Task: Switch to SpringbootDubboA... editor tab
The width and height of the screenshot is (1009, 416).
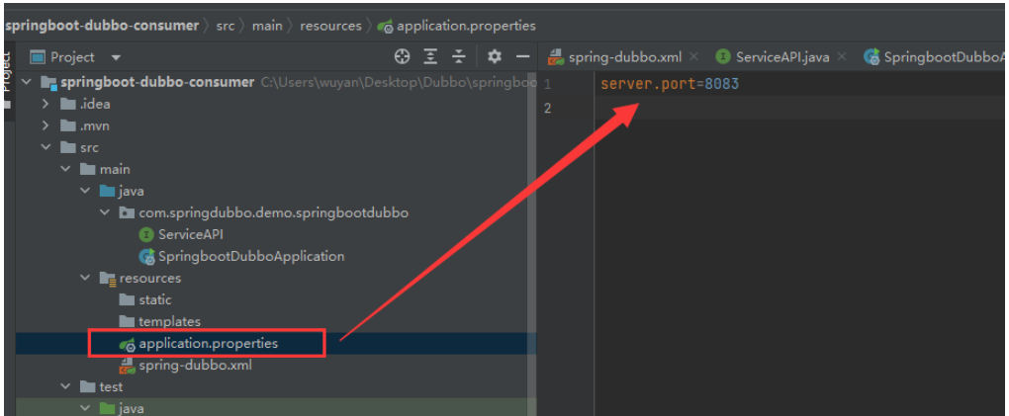Action: [x=935, y=57]
